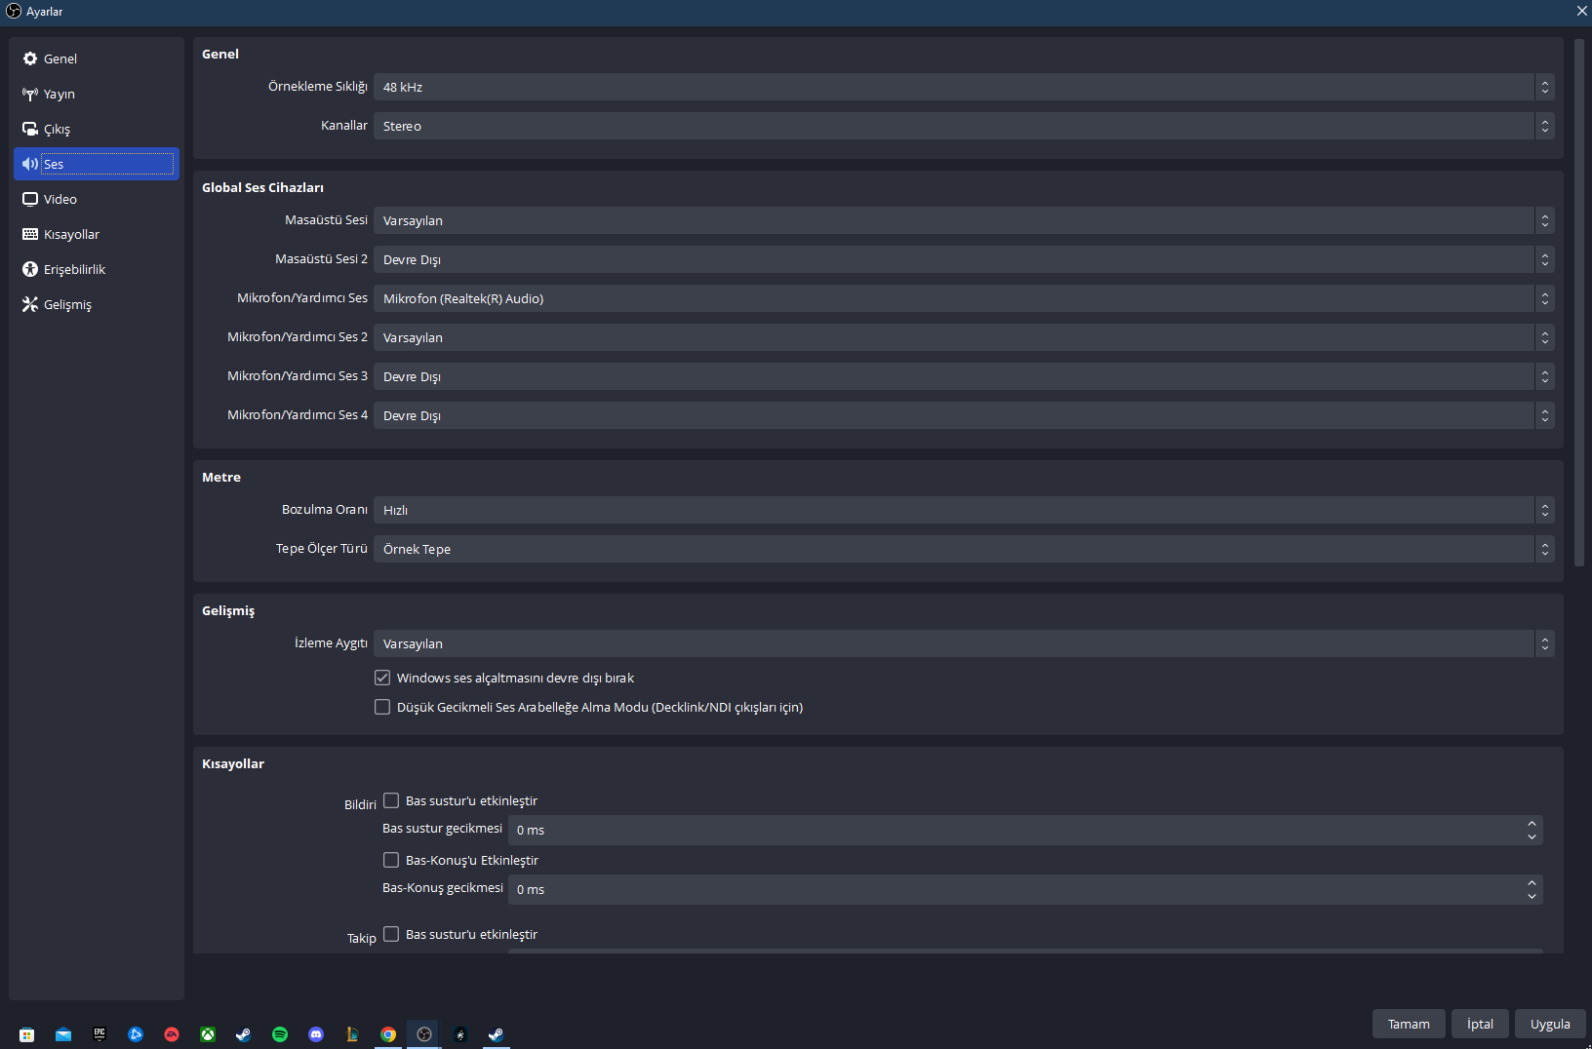Enable Düşük Gecikmeli Ses Arabelleğe Alma Modu
Image resolution: width=1592 pixels, height=1049 pixels.
point(382,707)
